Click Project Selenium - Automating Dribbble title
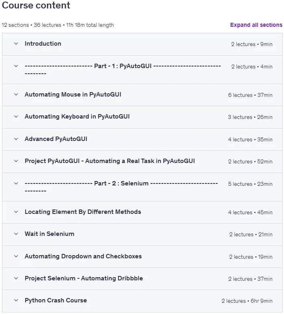Screen dimensions: 284x314 tap(84, 278)
